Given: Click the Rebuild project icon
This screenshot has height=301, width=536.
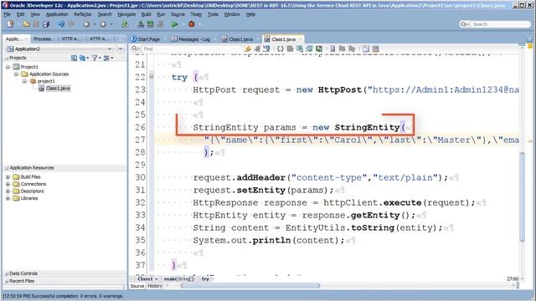Looking at the screenshot, I should pyautogui.click(x=150, y=24).
